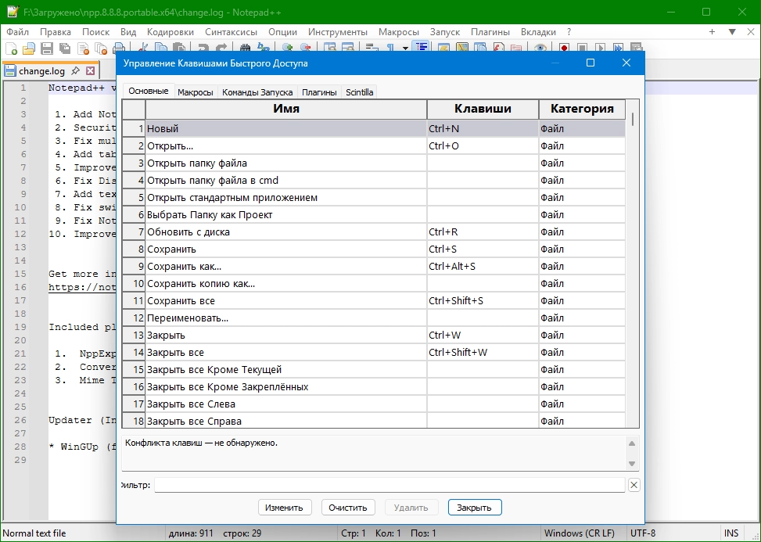
Task: Click the Ctrl+Shift+W shortcut cell
Action: (x=483, y=352)
